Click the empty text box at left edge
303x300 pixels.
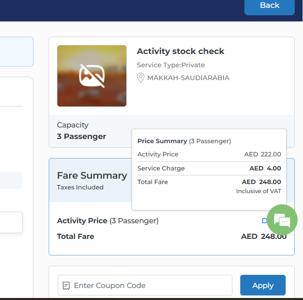[11, 222]
